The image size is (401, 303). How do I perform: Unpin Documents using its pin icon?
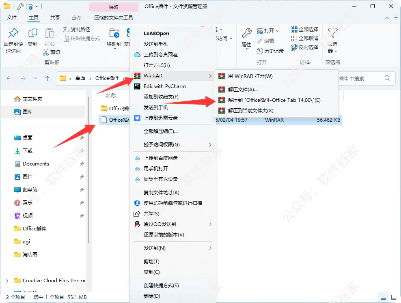82,164
